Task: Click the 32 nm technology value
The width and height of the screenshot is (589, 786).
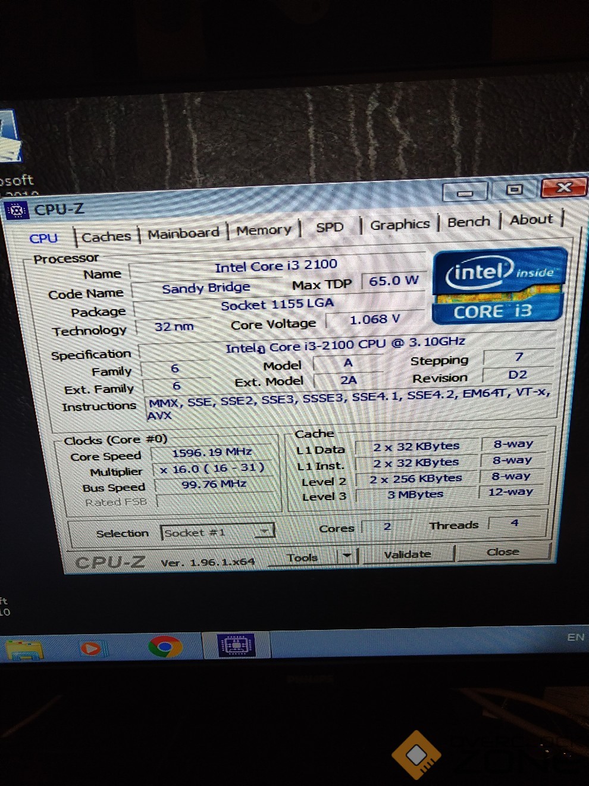Action: click(174, 326)
